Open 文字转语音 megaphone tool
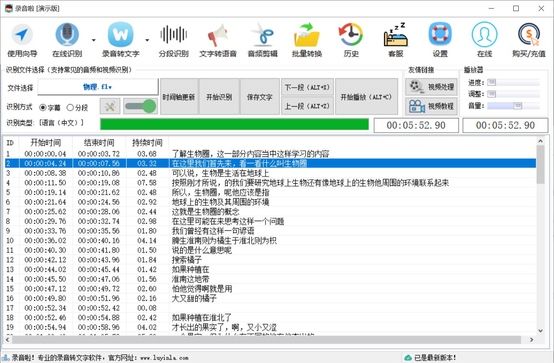 coord(218,40)
